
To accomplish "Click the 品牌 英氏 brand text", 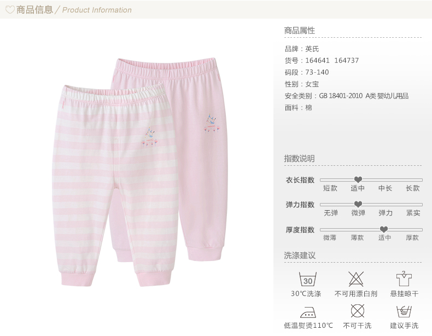I will tap(302, 49).
